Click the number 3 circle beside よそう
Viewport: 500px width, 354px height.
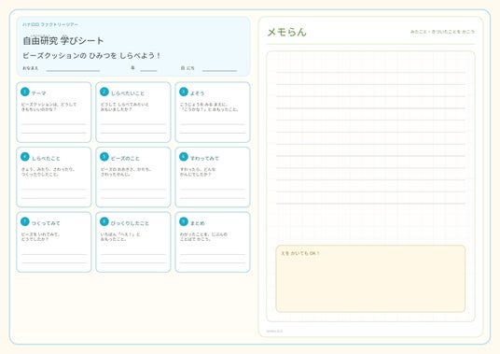pyautogui.click(x=184, y=92)
